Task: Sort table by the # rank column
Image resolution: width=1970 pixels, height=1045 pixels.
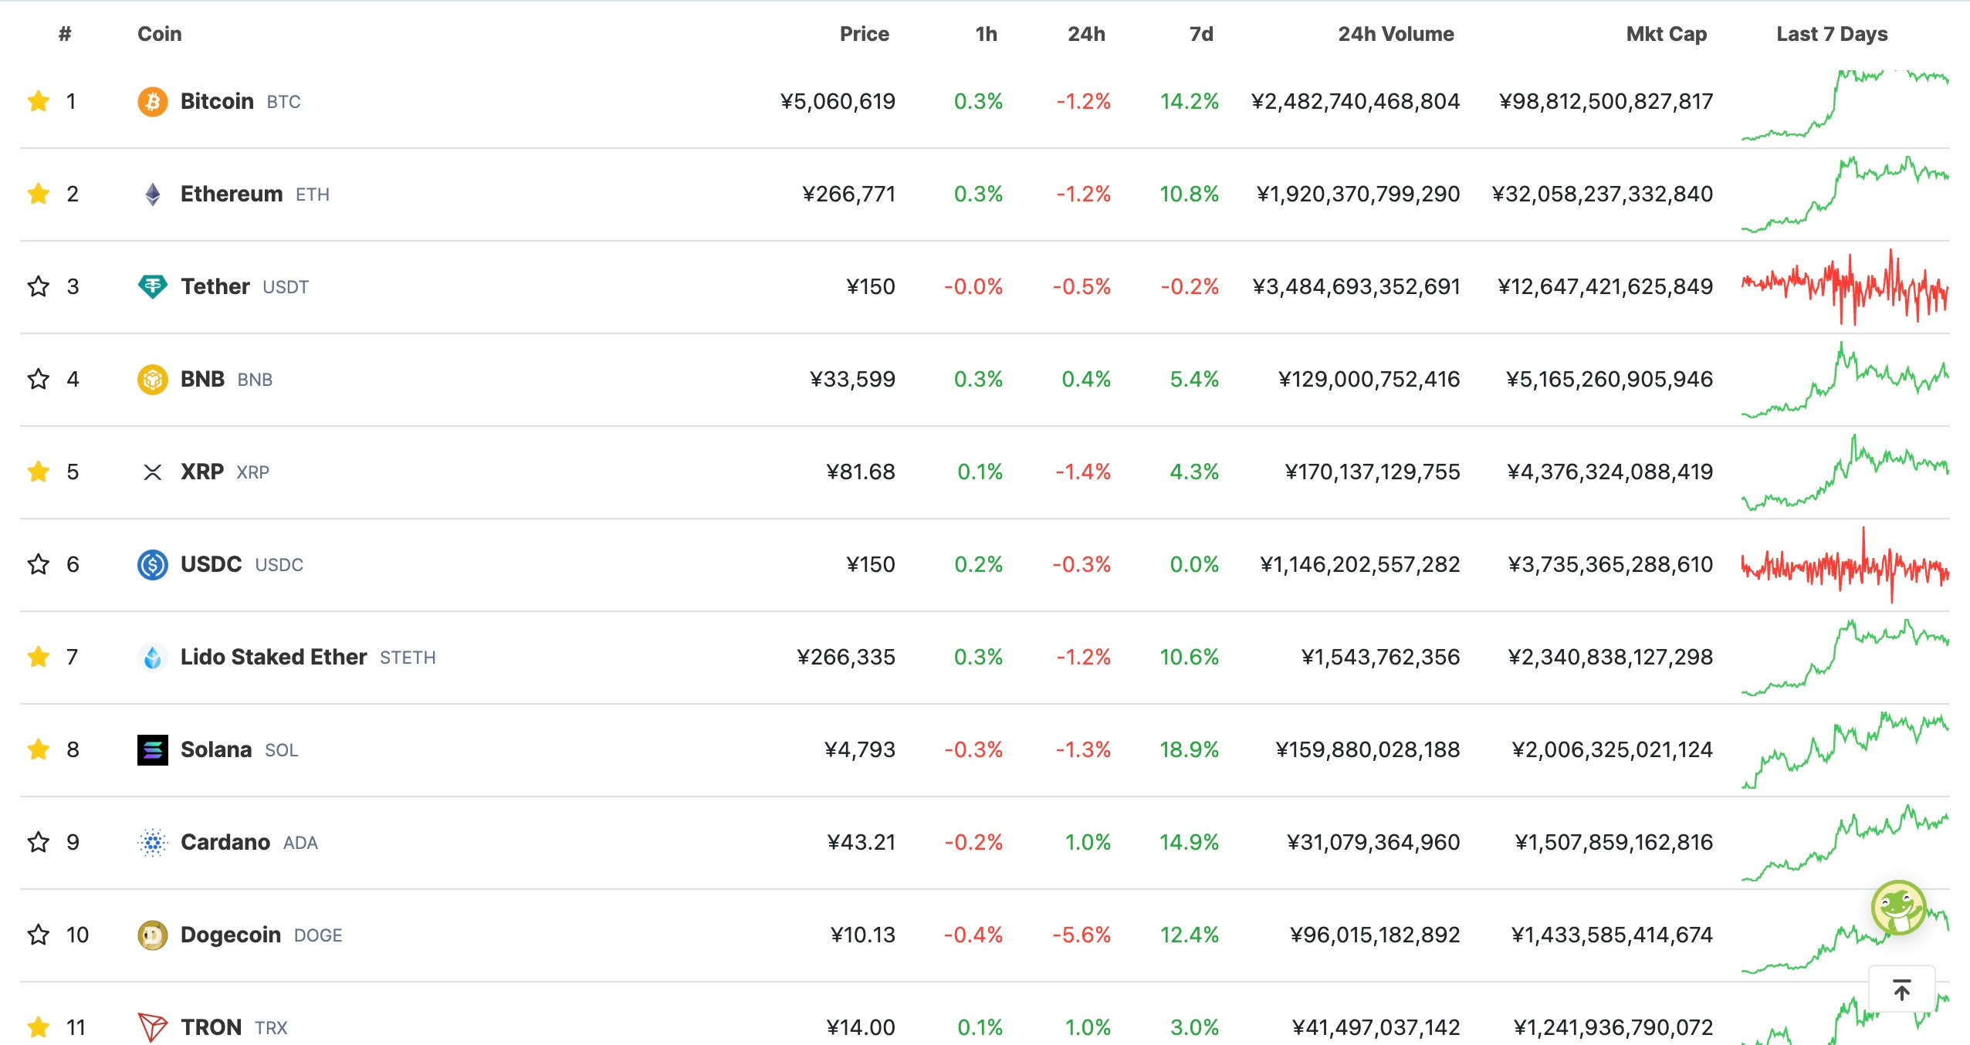Action: click(x=65, y=34)
